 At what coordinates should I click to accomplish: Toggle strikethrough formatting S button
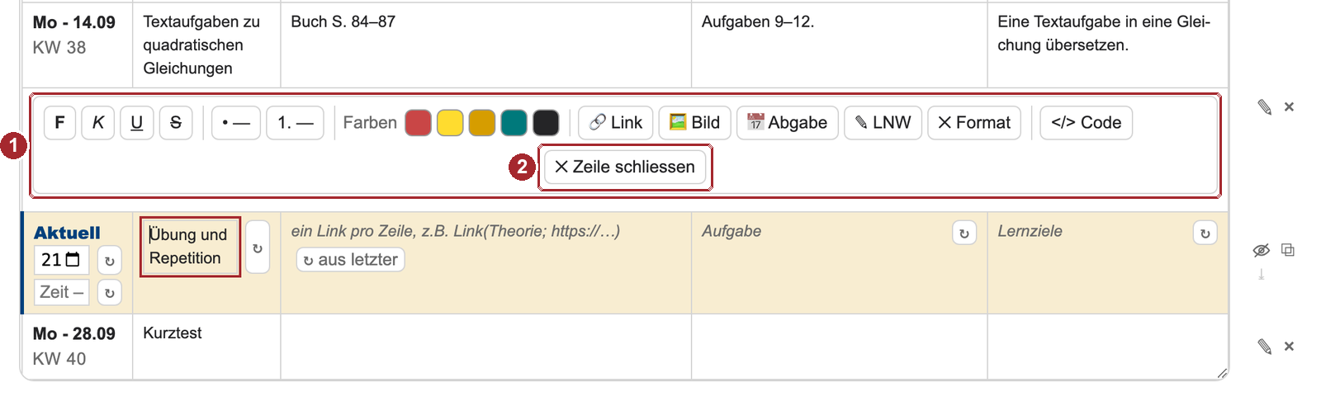pyautogui.click(x=176, y=123)
